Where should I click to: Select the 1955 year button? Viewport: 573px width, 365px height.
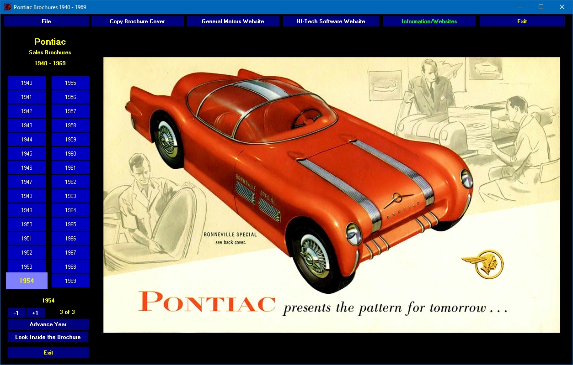pos(70,83)
